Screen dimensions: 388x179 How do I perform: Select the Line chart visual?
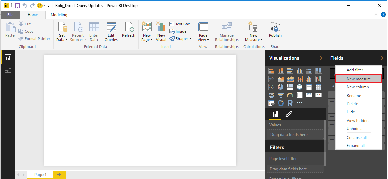coord(271,79)
